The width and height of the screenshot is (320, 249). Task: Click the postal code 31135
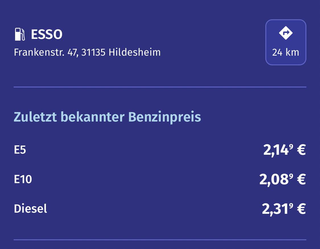[x=94, y=53]
